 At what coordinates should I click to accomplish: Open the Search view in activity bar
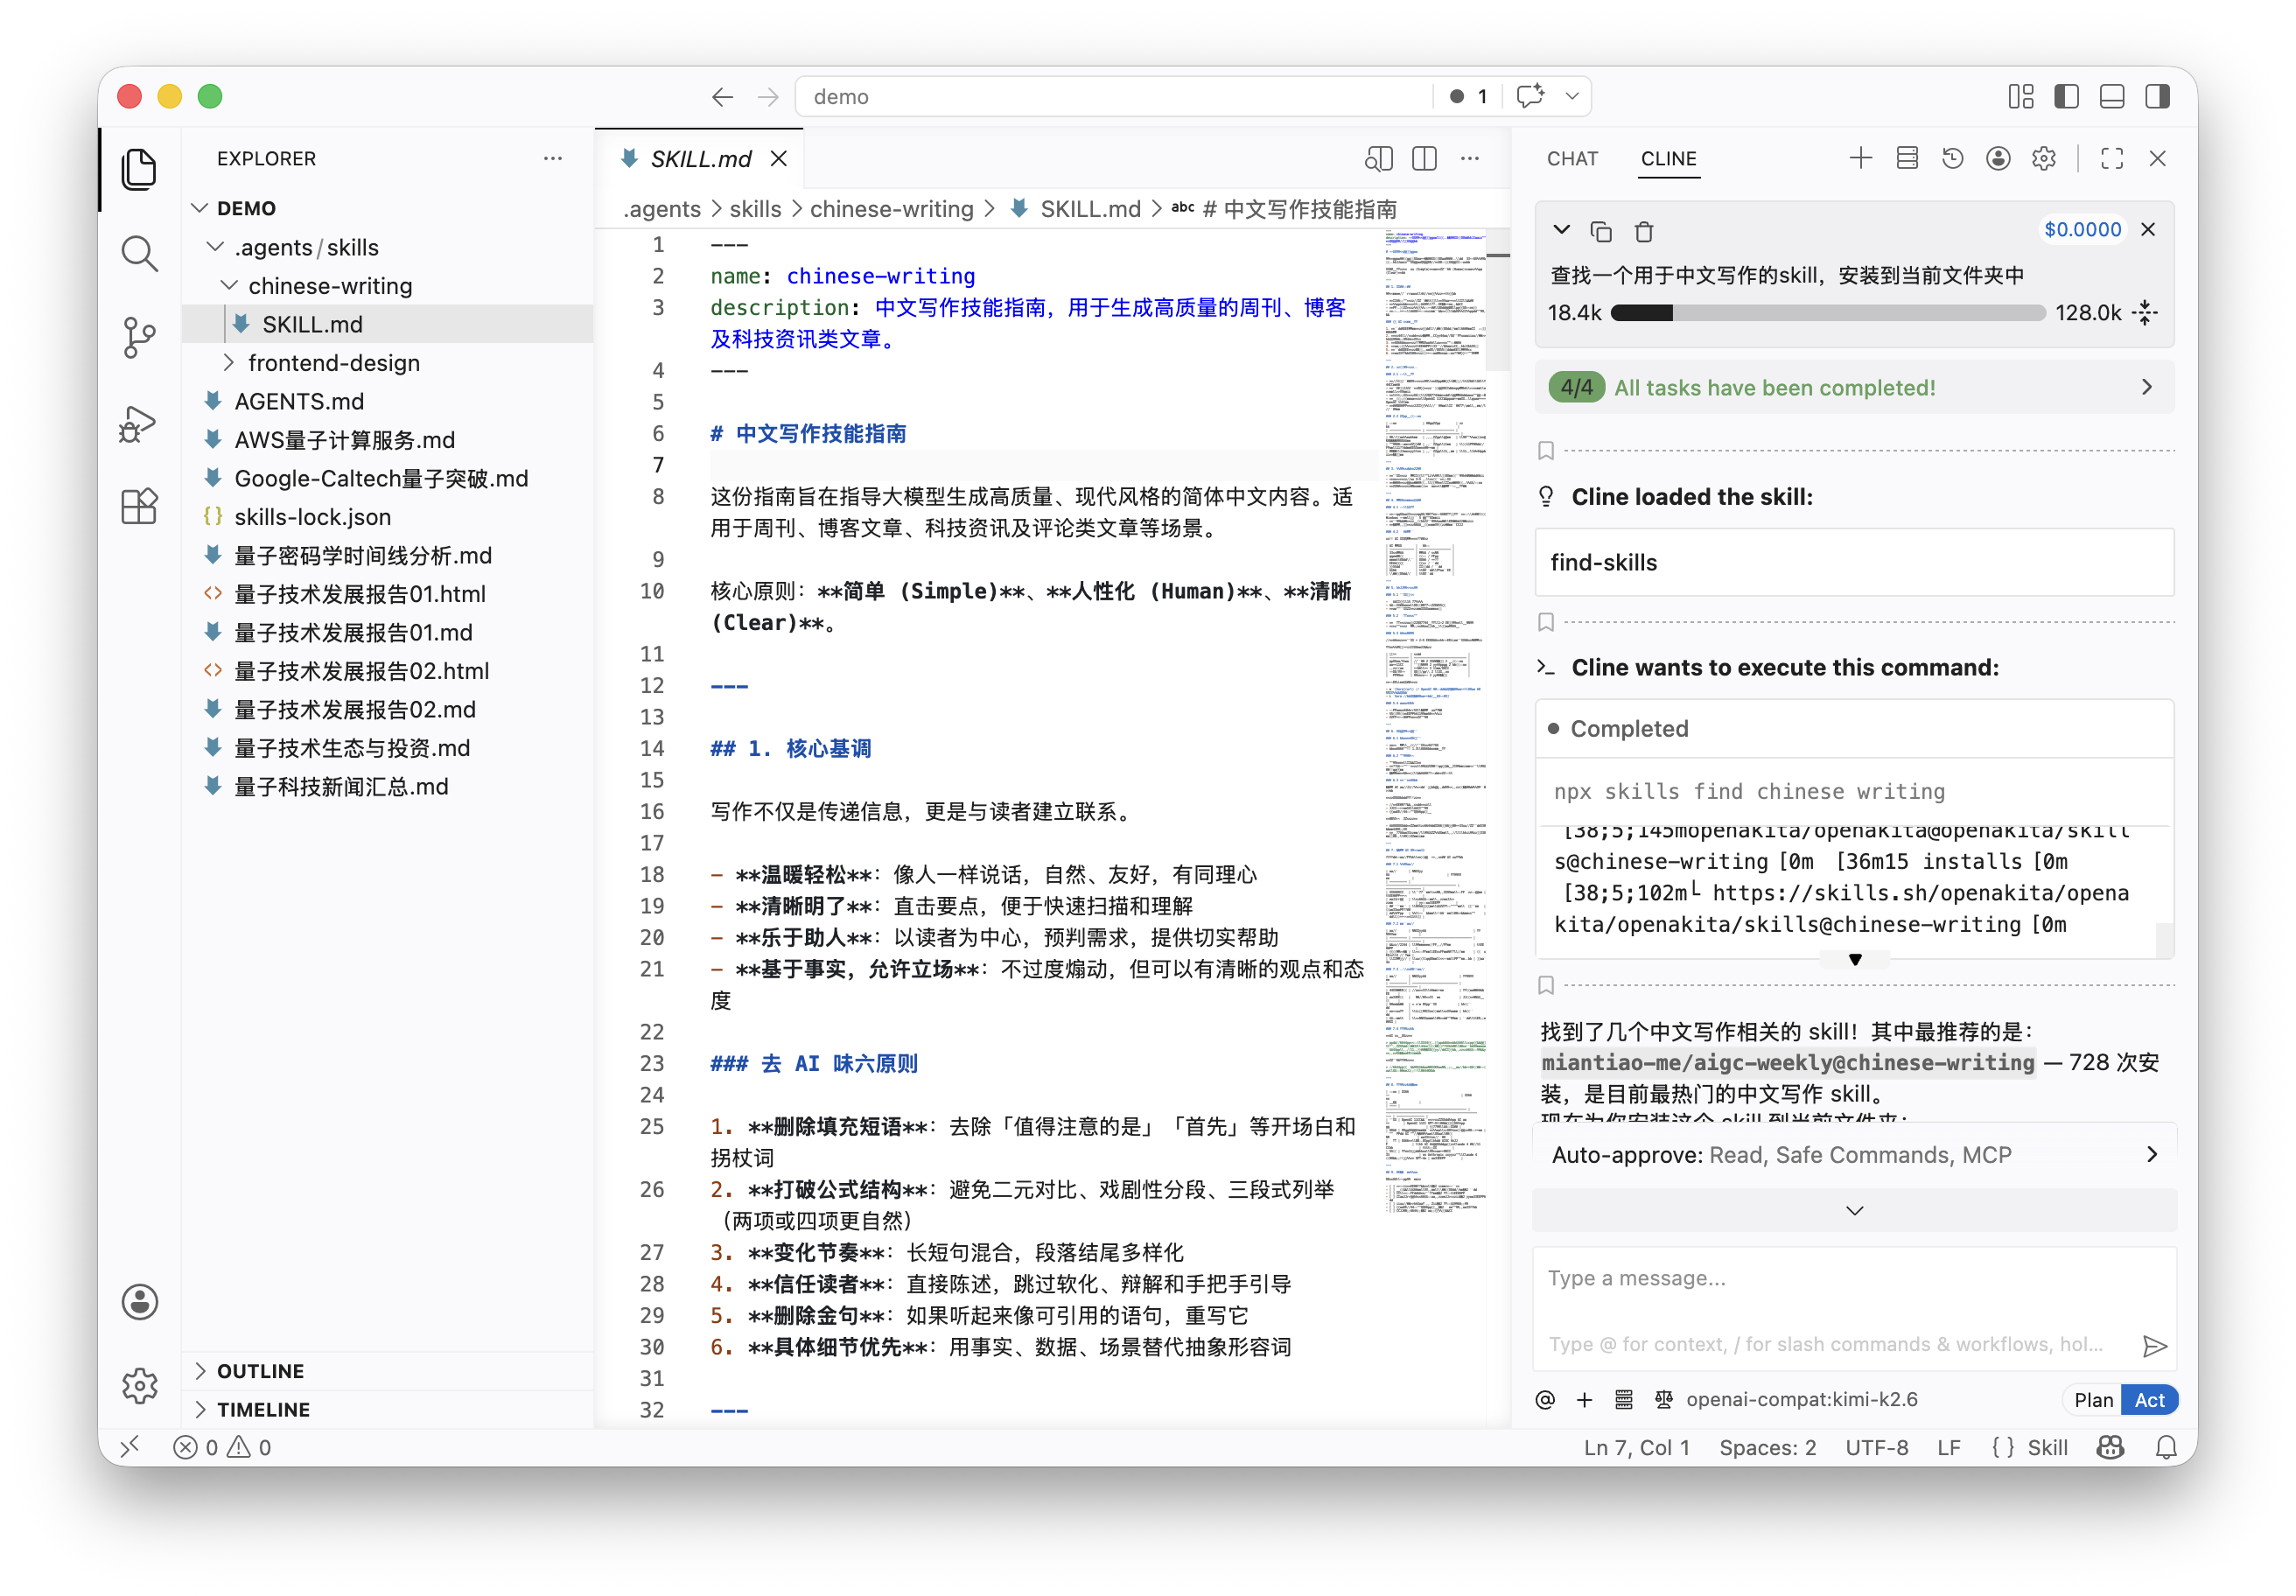pos(139,253)
